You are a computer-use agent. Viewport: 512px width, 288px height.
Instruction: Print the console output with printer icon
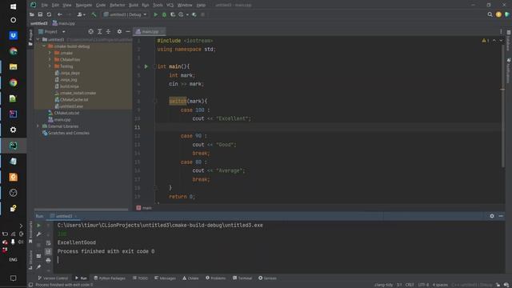point(48,260)
